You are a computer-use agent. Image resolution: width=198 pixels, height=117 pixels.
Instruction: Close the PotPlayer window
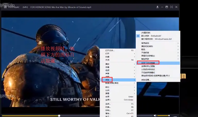point(176,7)
